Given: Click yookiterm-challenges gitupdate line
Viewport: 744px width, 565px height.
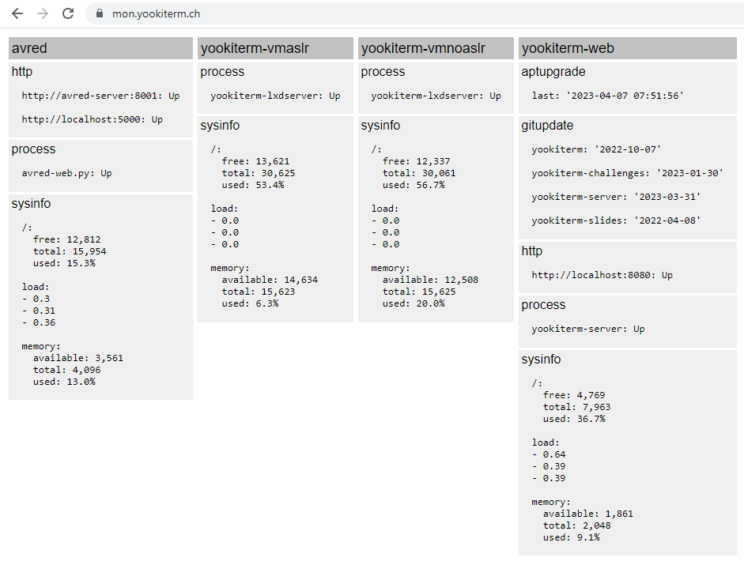Looking at the screenshot, I should (627, 173).
